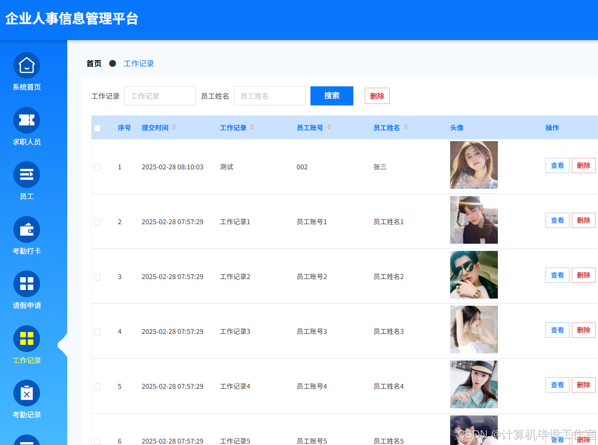Delete the 工作记录2 row
The image size is (598, 445).
(x=584, y=275)
